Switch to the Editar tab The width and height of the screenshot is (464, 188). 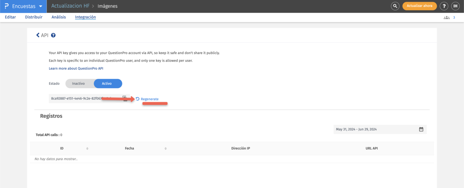[x=10, y=17]
